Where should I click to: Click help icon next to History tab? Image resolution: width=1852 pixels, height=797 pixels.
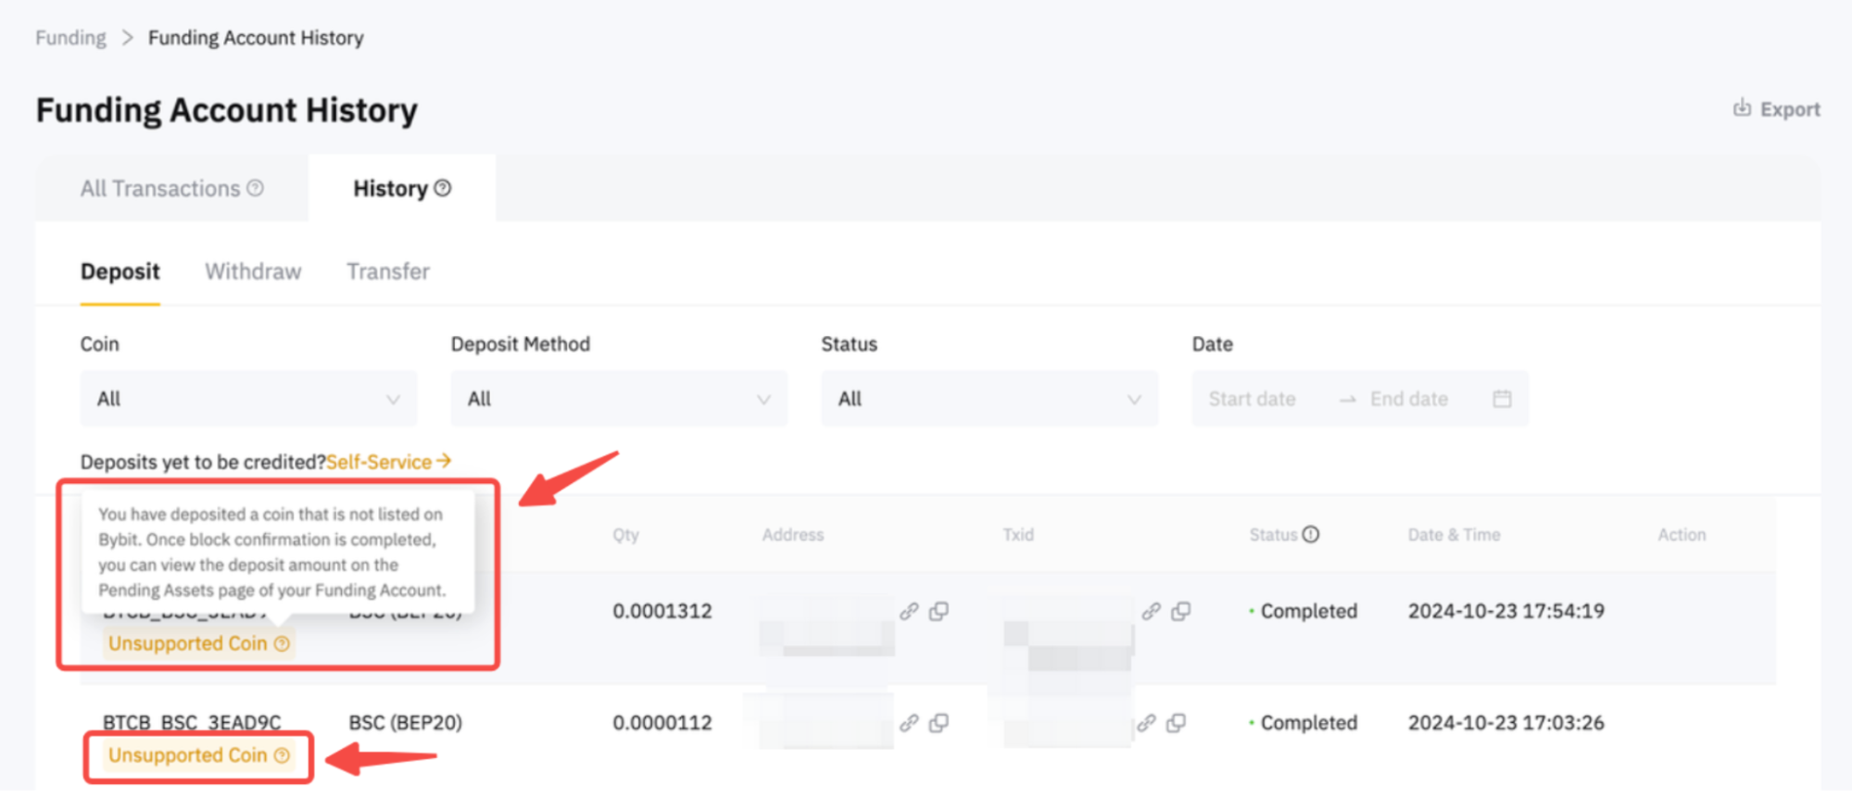[443, 188]
